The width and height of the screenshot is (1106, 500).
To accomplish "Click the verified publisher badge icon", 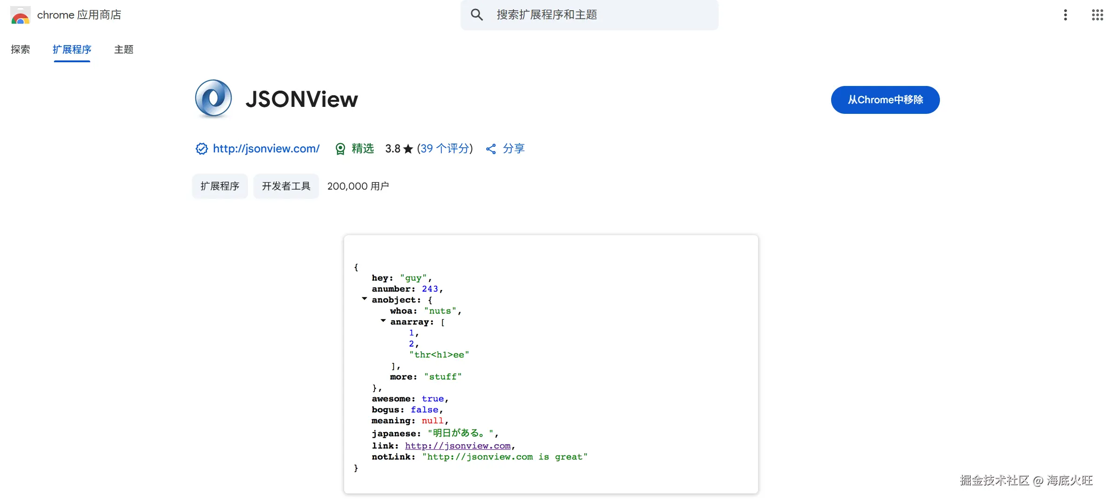I will [201, 149].
